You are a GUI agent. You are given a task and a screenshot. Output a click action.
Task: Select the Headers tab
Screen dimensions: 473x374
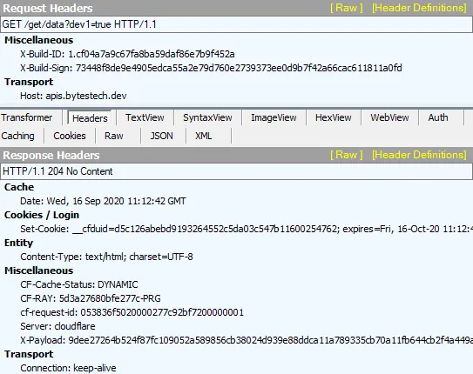90,118
